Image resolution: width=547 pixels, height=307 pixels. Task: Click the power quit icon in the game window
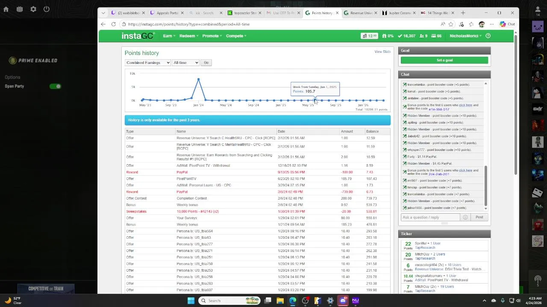(x=47, y=9)
